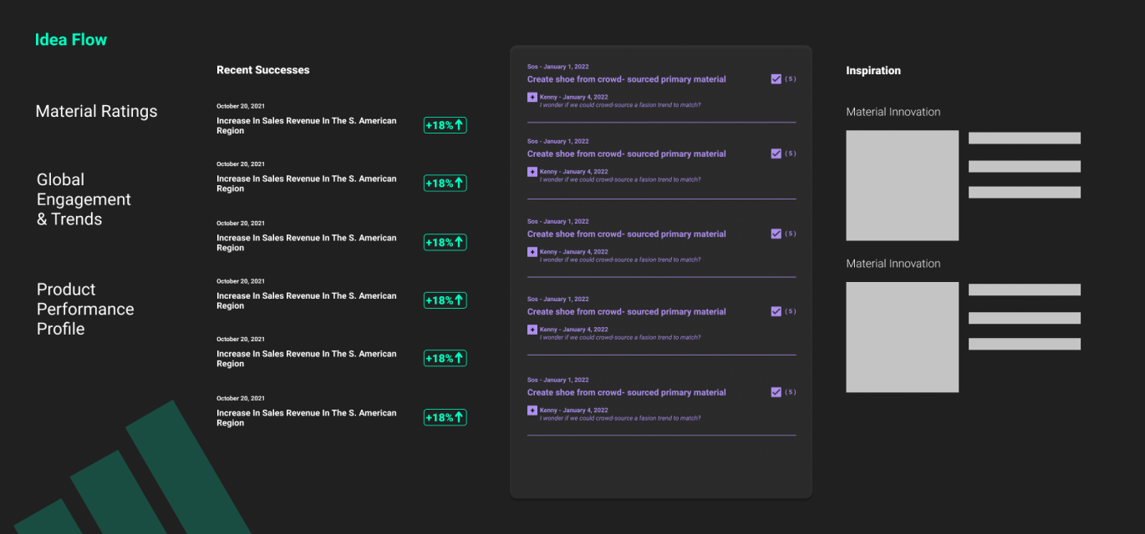This screenshot has width=1145, height=534.
Task: Click the last +18% growth badge
Action: click(445, 417)
